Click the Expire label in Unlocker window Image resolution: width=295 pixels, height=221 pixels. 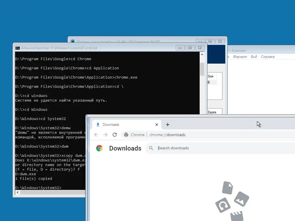212,112
